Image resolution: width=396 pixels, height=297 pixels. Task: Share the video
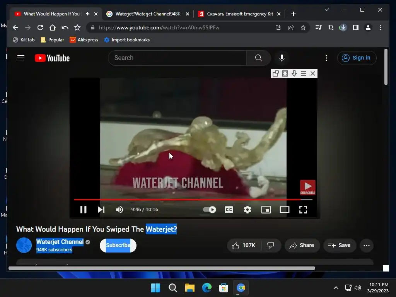(x=302, y=245)
